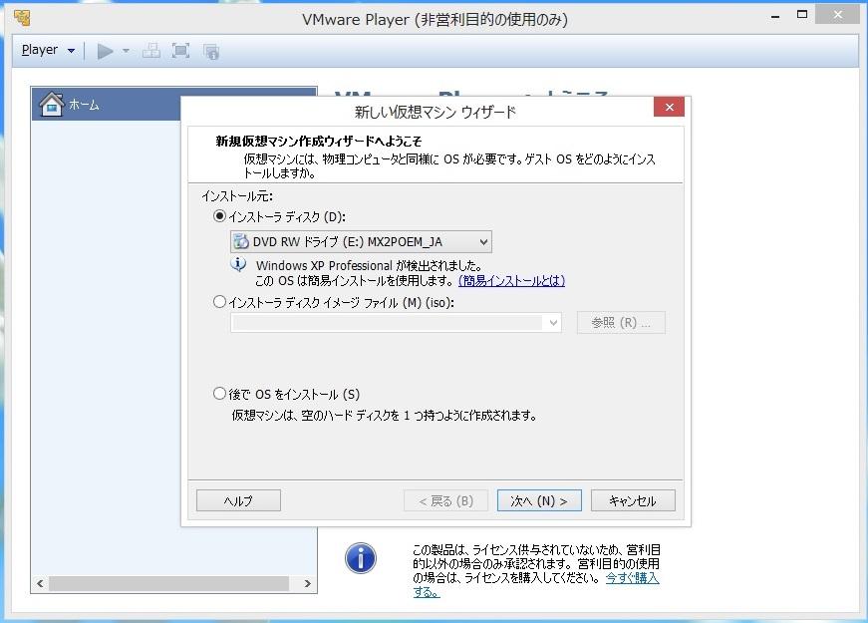Click the 次へ (N) > button
This screenshot has height=623, width=868.
(x=539, y=500)
